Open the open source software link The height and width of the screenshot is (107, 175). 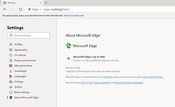tap(153, 77)
